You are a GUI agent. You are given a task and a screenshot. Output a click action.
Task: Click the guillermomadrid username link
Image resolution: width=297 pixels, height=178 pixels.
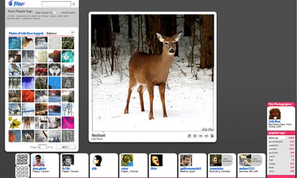point(190,168)
